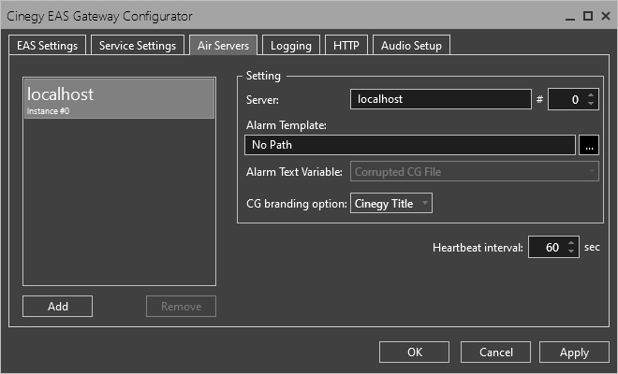The height and width of the screenshot is (374, 618).
Task: Expand the Alarm Text Variable dropdown
Action: pyautogui.click(x=474, y=171)
